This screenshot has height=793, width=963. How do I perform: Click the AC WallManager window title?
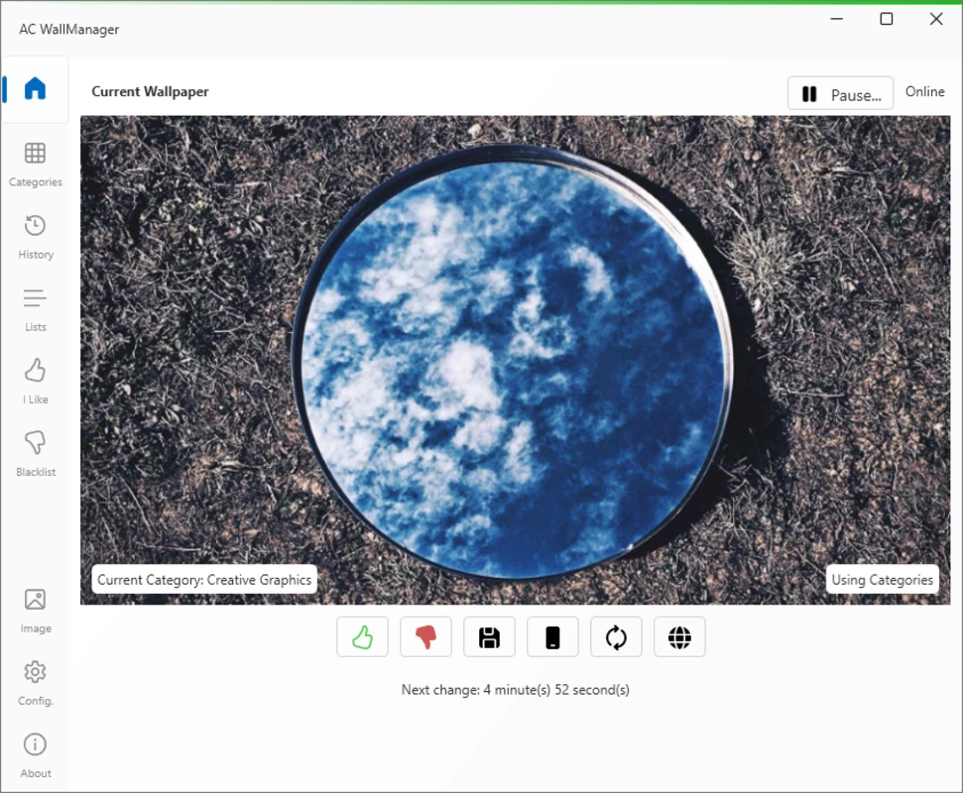click(68, 29)
